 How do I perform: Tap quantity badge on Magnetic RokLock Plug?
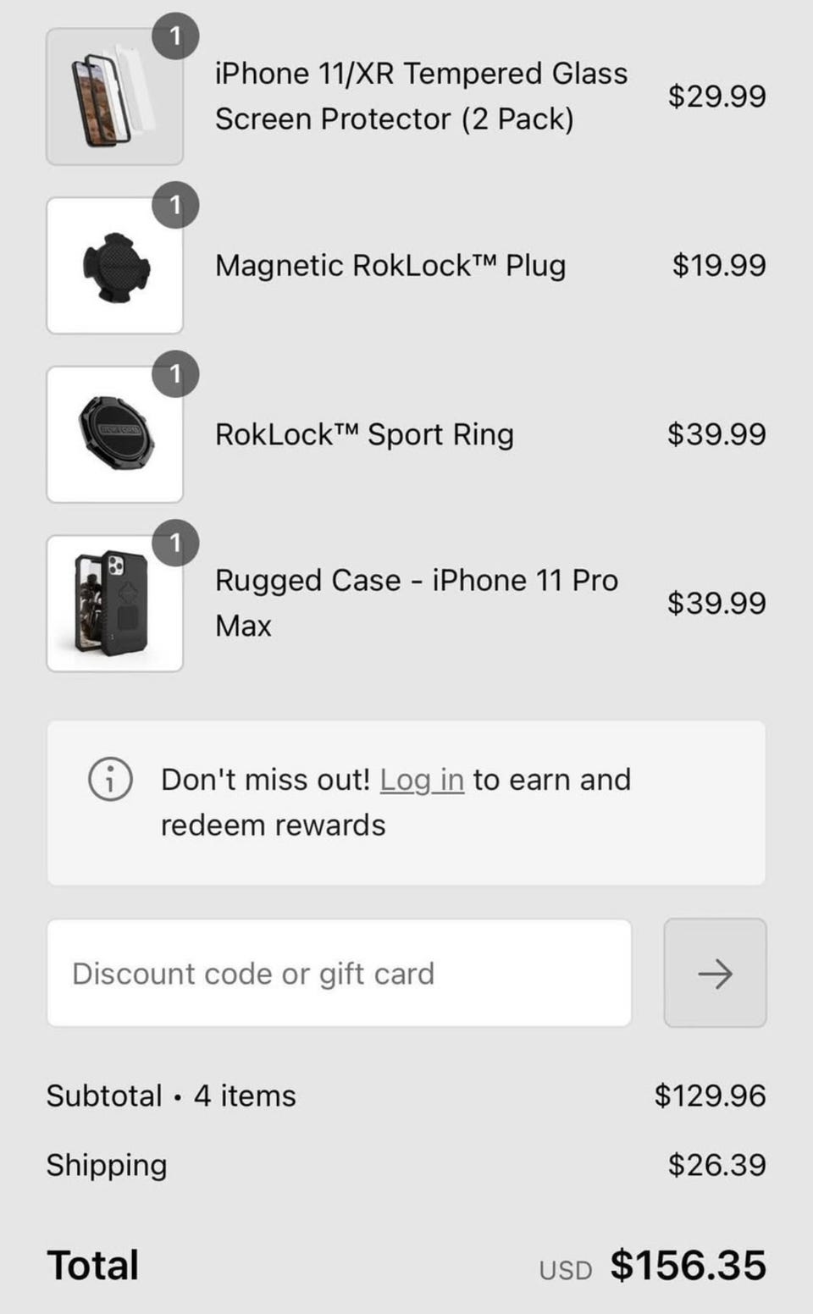point(175,205)
